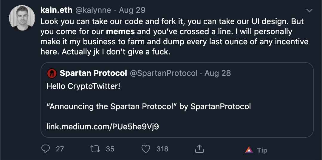The image size is (322, 160).
Task: Click the 35 retweets count
Action: click(110, 149)
